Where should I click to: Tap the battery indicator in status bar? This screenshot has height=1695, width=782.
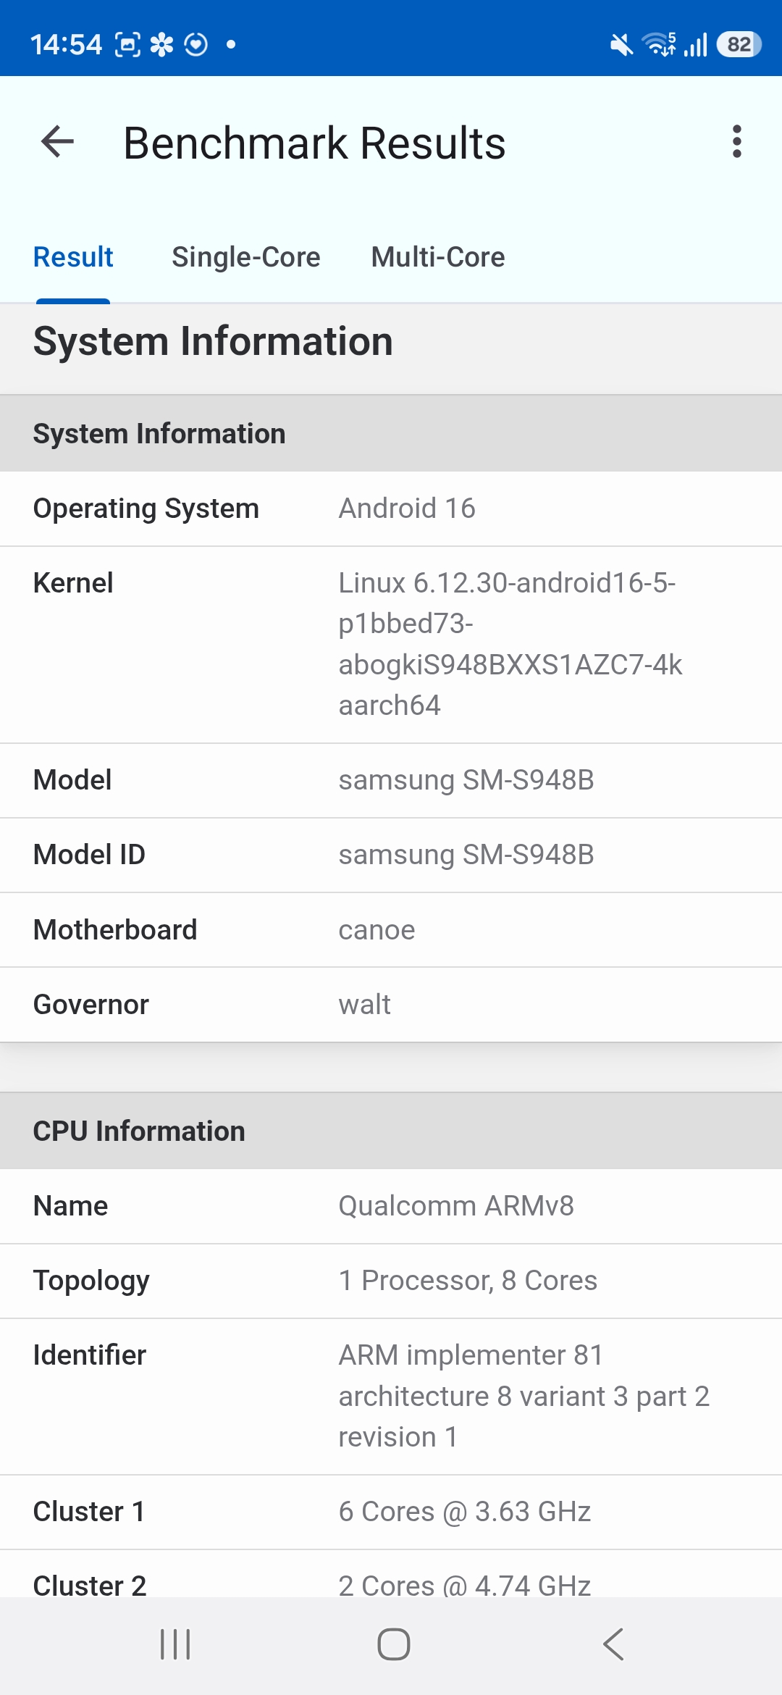(x=739, y=45)
